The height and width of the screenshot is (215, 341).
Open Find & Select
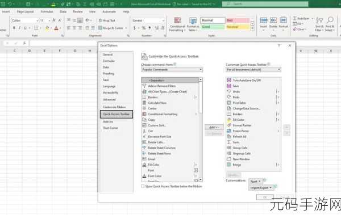[330, 24]
